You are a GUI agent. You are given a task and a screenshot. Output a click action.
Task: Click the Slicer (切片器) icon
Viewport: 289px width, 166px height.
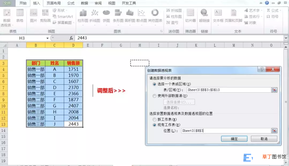[191, 16]
